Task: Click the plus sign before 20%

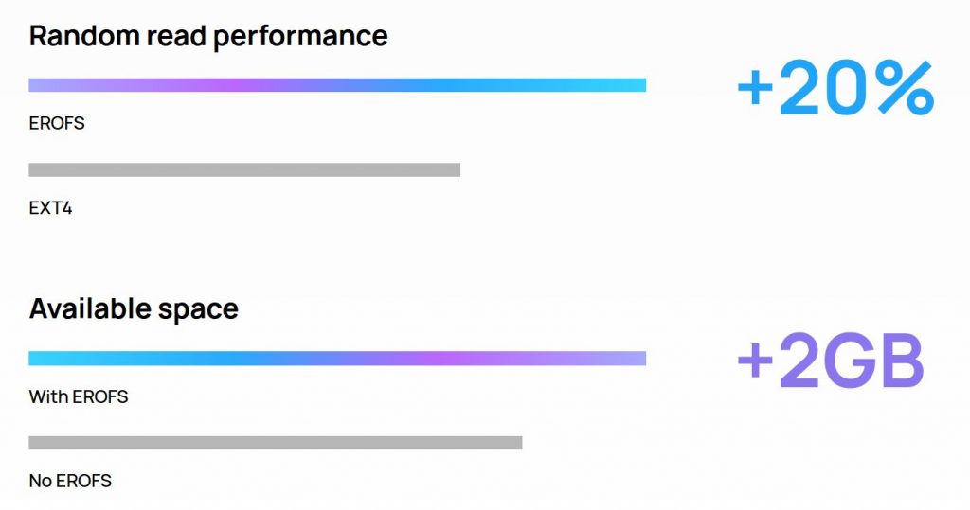Action: 755,89
